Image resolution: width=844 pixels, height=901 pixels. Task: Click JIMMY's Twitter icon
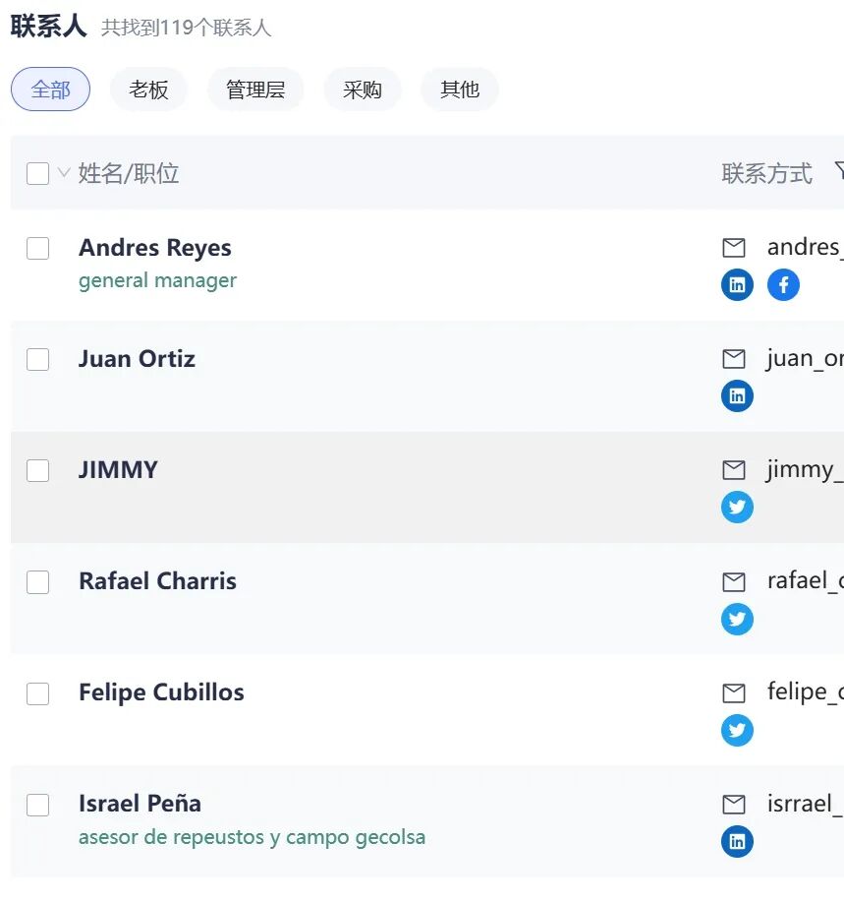pyautogui.click(x=737, y=508)
